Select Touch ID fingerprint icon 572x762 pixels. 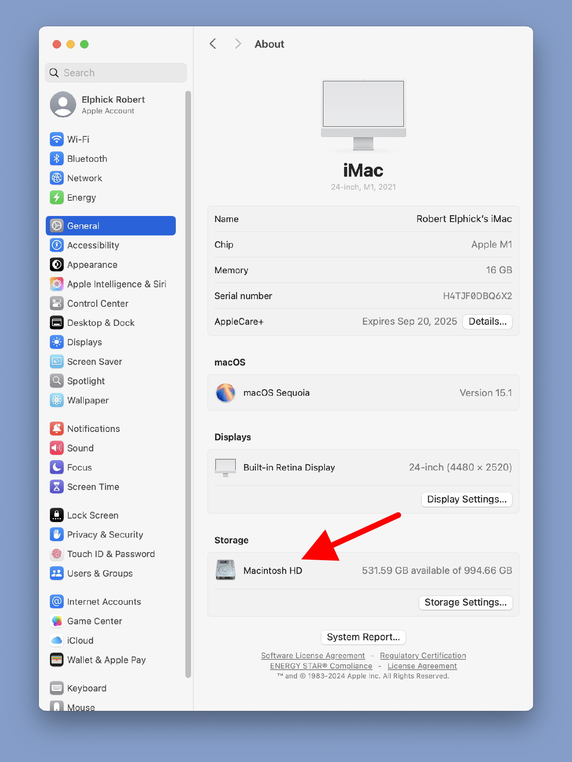click(57, 554)
